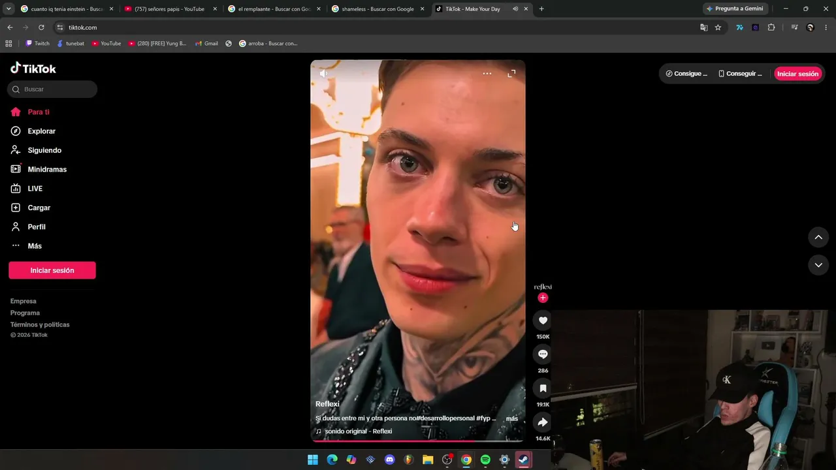836x470 pixels.
Task: Open the 7TV extension icon
Action: click(739, 27)
